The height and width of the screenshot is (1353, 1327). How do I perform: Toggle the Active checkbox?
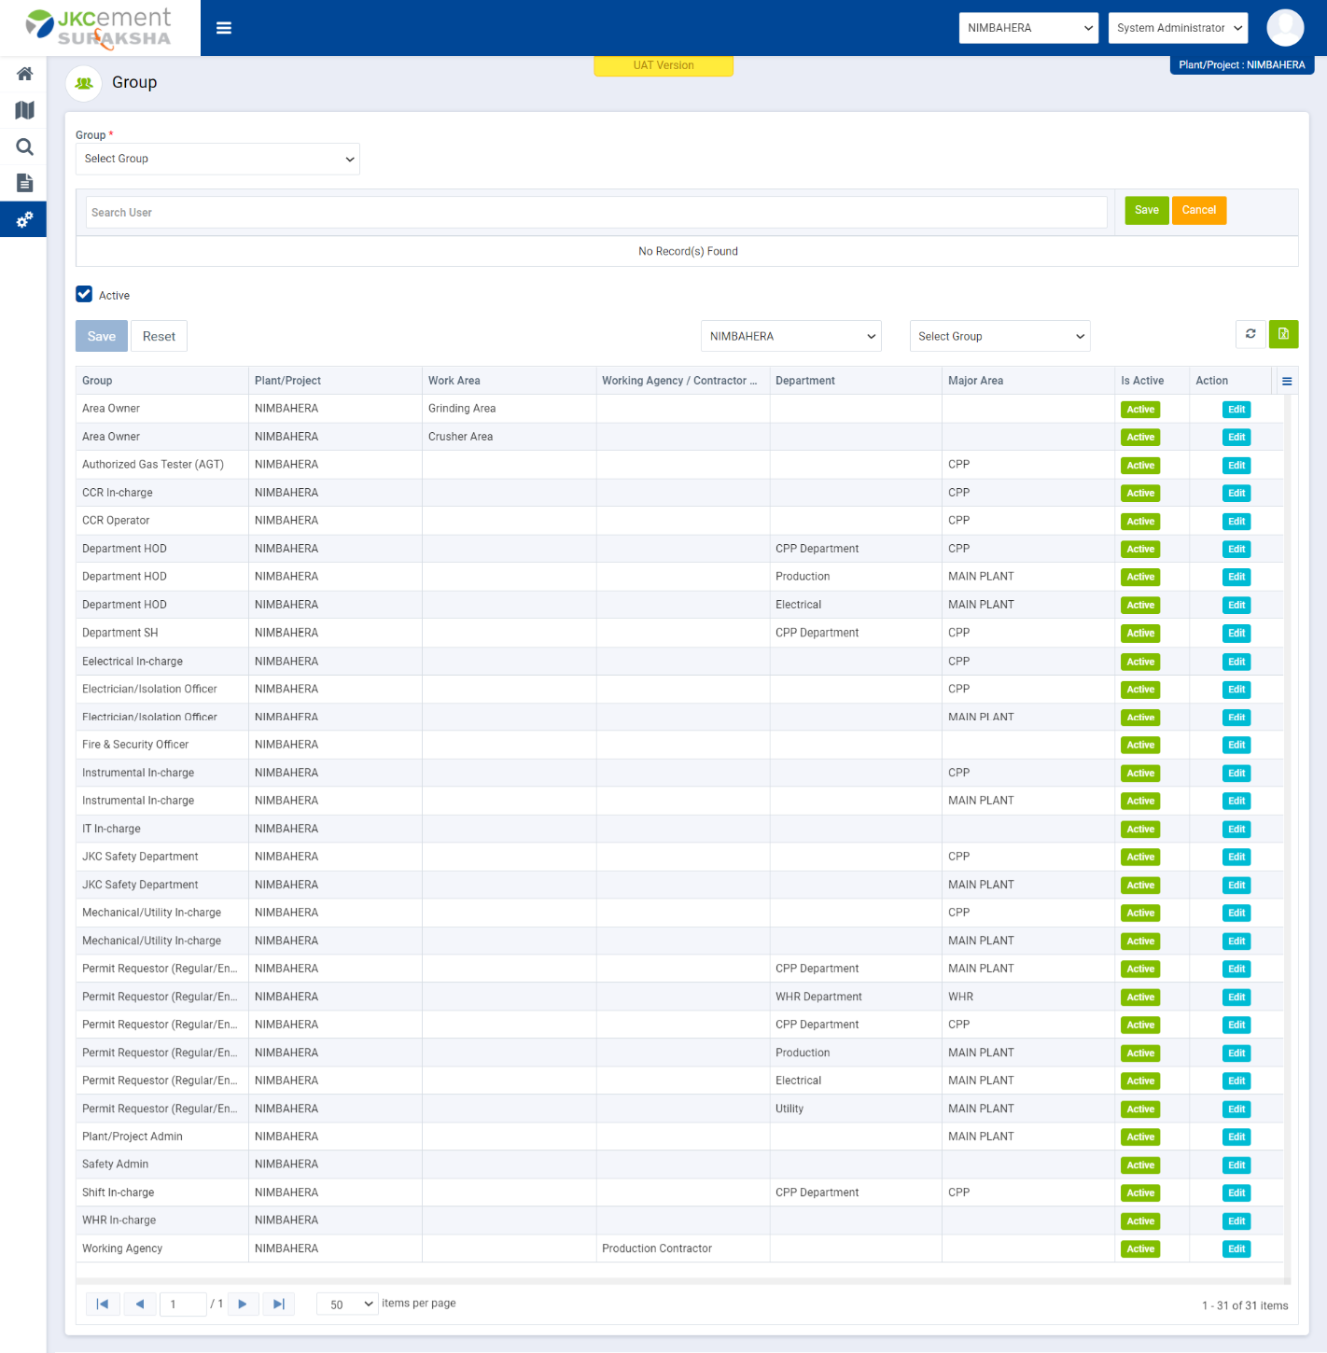[84, 294]
